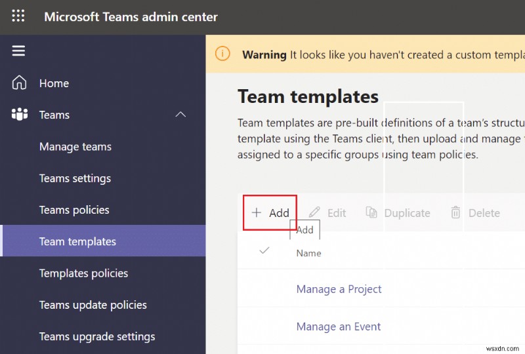525x354 pixels.
Task: Open Teams policies page
Action: pos(74,210)
